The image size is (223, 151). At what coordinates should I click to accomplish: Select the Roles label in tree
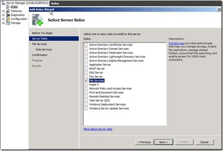coord(14,7)
